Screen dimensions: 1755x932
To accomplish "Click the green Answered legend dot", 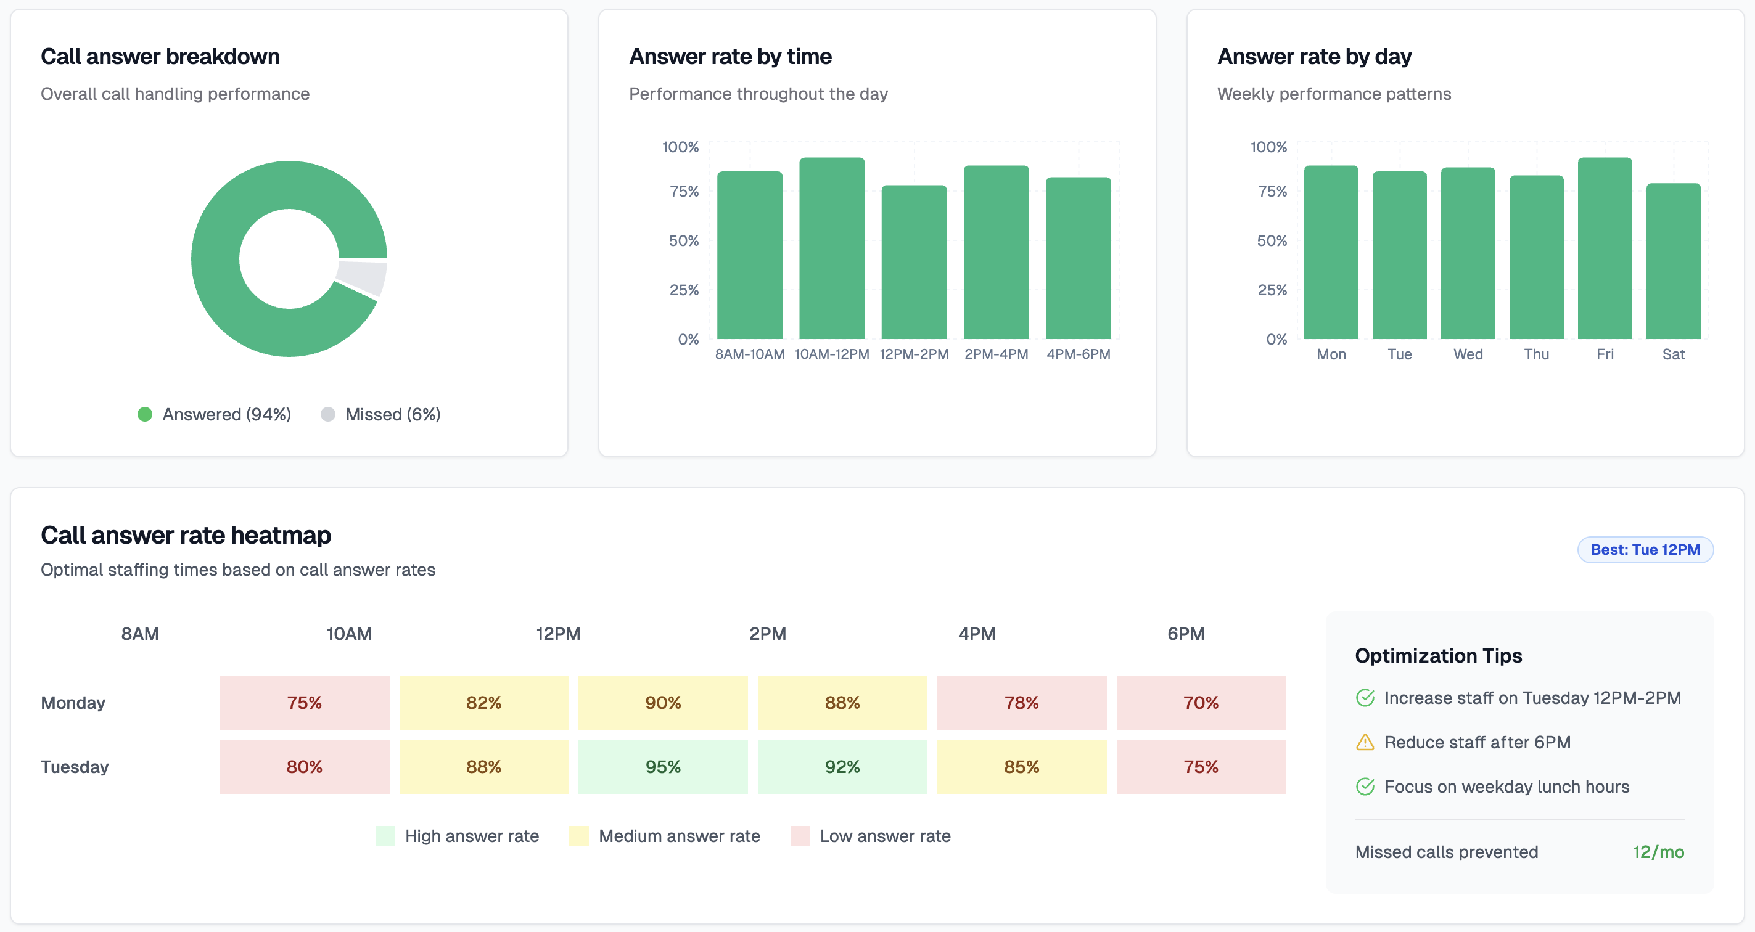I will tap(144, 414).
